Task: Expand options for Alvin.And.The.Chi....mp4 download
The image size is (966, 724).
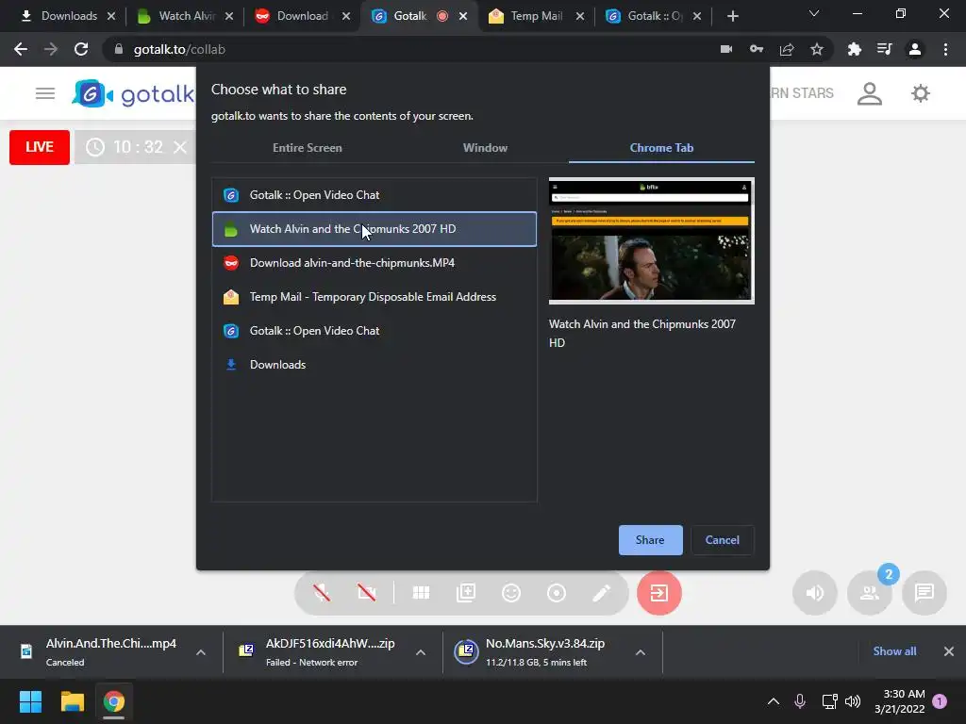Action: (201, 652)
